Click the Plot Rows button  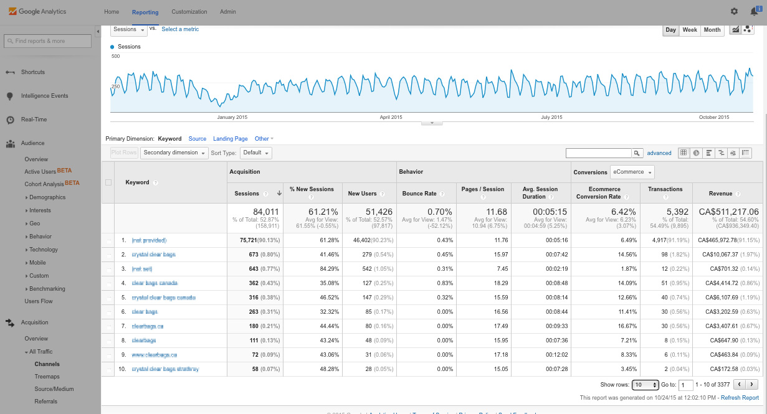[124, 153]
